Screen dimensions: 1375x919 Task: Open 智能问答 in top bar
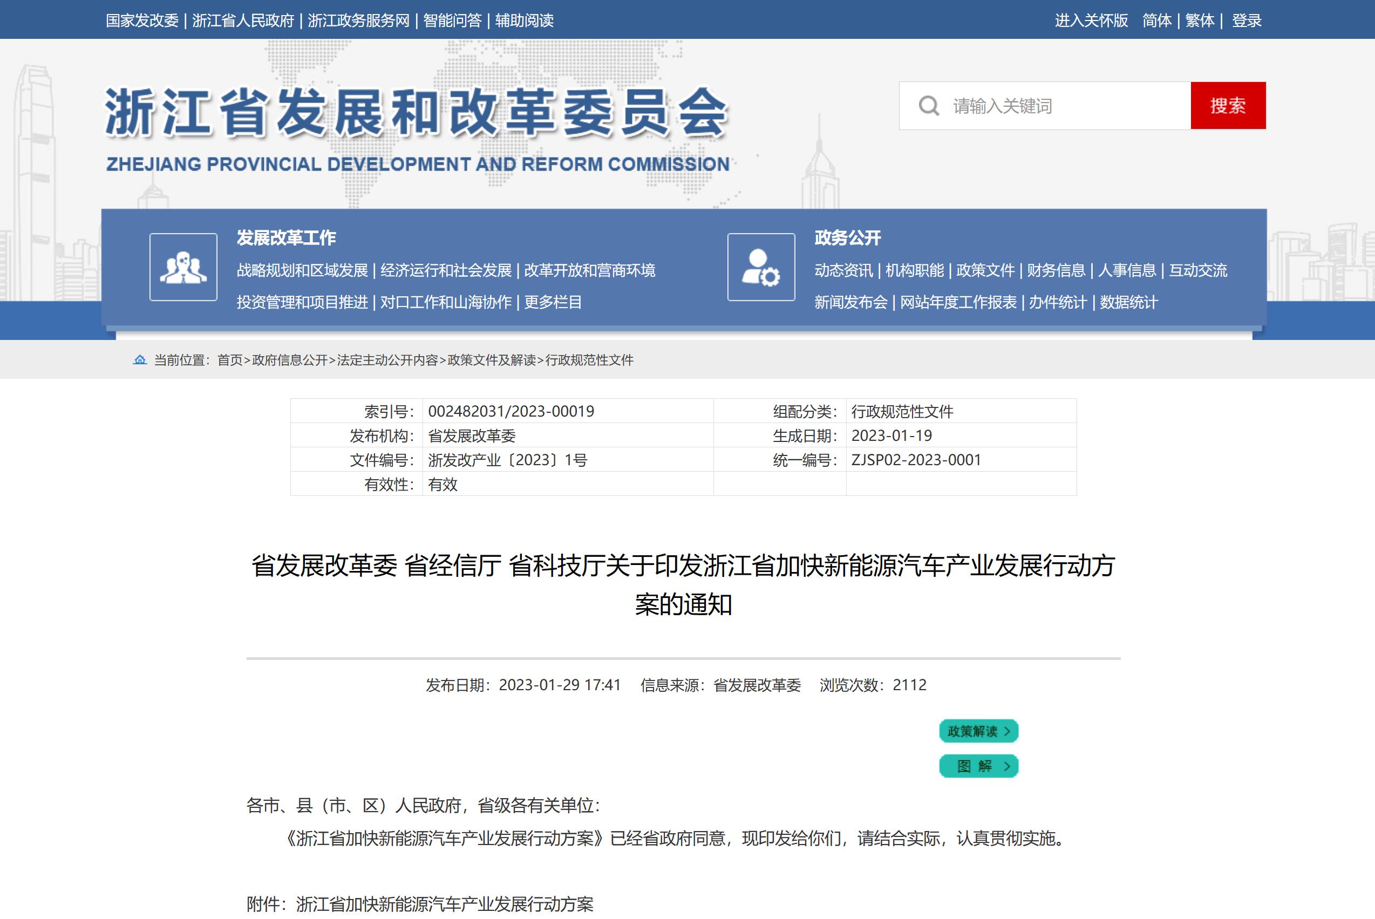click(452, 21)
